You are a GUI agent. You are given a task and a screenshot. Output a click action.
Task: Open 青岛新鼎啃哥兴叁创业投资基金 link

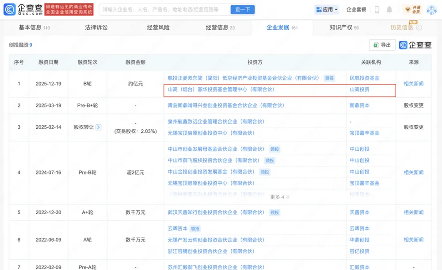226,105
